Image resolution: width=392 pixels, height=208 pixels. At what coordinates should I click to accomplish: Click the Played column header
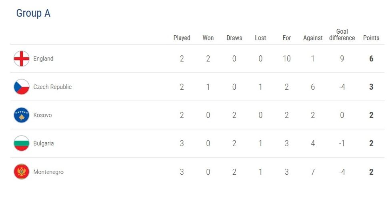click(182, 38)
